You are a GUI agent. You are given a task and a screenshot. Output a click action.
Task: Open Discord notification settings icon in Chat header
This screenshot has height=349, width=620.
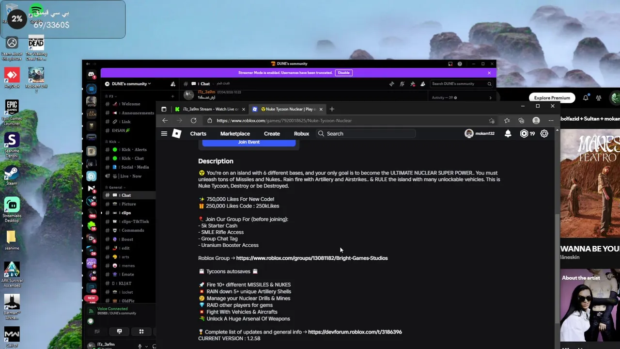point(402,84)
